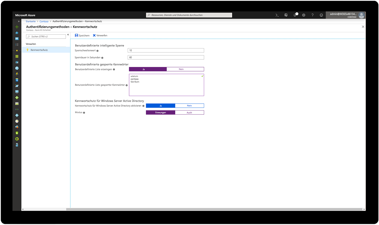Open directory and subscription filter icon

pyautogui.click(x=286, y=15)
